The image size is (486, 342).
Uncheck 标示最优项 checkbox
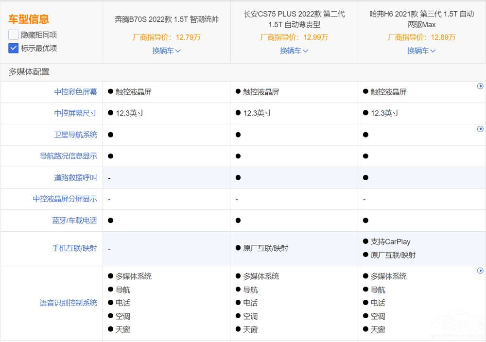click(14, 48)
